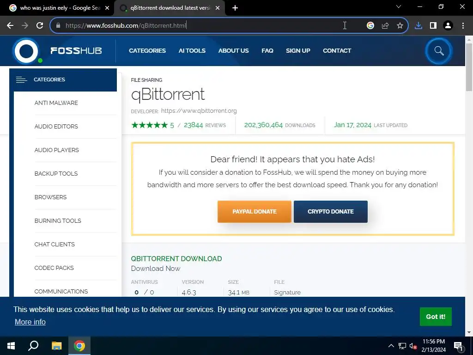Click SIGN UP in navigation
The image size is (473, 355).
pyautogui.click(x=298, y=51)
